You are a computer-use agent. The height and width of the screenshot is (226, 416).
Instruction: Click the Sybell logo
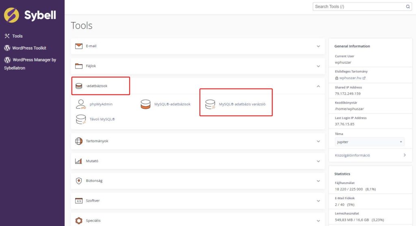click(30, 15)
